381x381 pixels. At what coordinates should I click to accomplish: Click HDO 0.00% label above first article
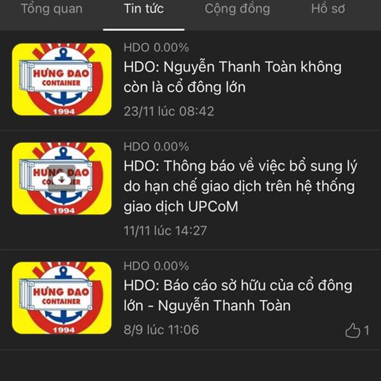click(156, 48)
